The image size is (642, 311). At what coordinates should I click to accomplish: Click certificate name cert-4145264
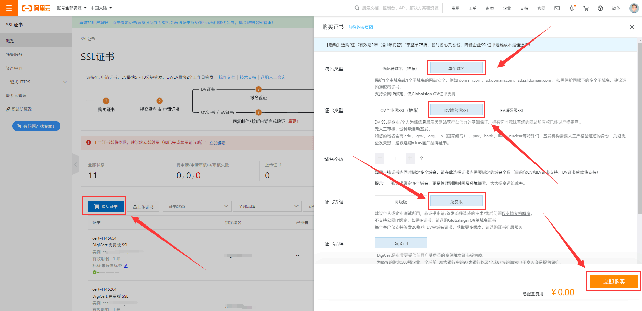pos(104,289)
